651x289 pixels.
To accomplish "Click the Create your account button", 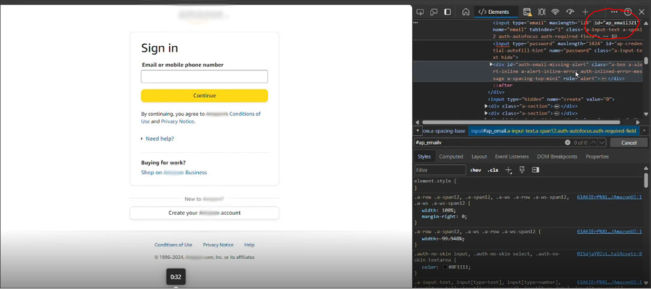I will point(205,213).
